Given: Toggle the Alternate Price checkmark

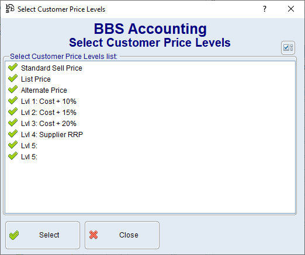Looking at the screenshot, I should tap(13, 89).
